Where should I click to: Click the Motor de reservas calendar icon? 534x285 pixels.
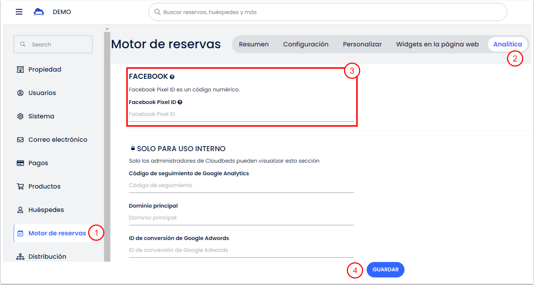pyautogui.click(x=20, y=233)
